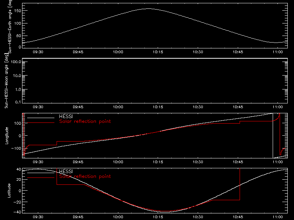
Task: Click the 100 tick on Longitude axis
Action: point(18,123)
